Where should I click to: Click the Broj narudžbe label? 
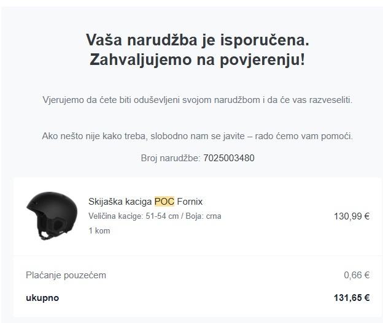(170, 158)
